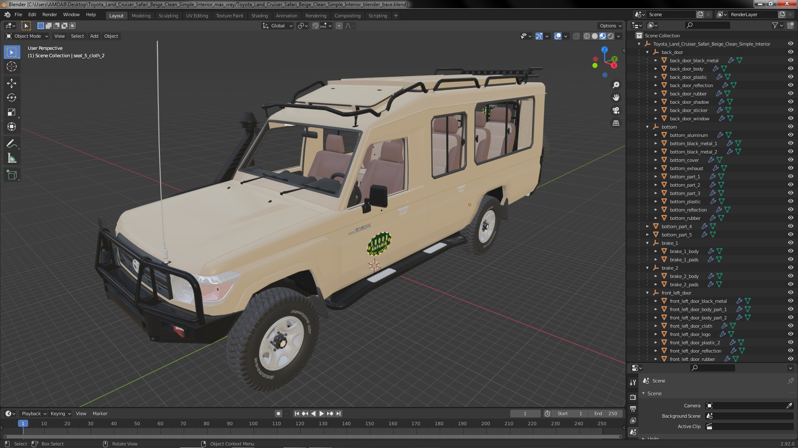Hide back_door_black_metal in viewport
The height and width of the screenshot is (448, 798).
791,60
